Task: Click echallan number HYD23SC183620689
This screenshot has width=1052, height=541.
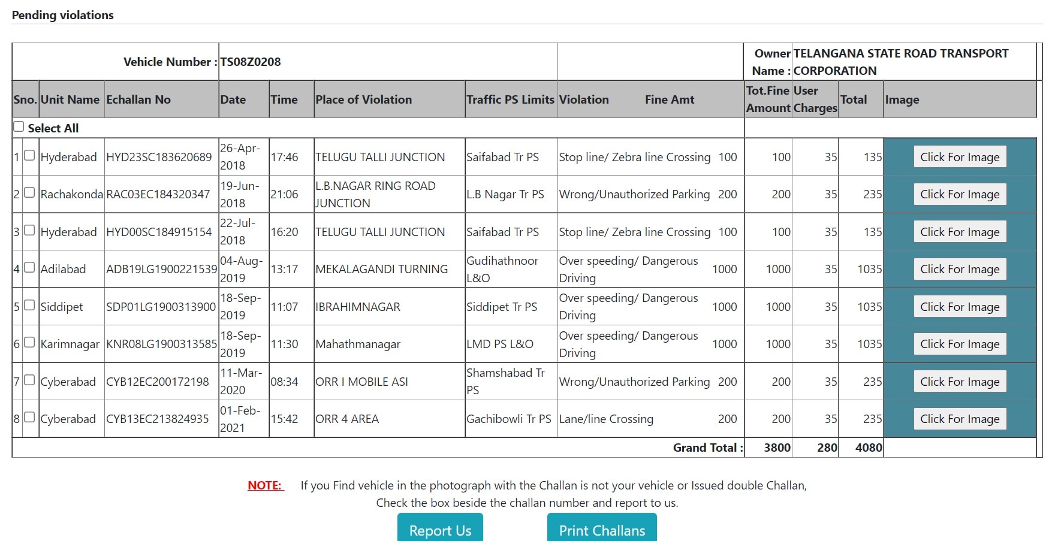Action: 159,157
